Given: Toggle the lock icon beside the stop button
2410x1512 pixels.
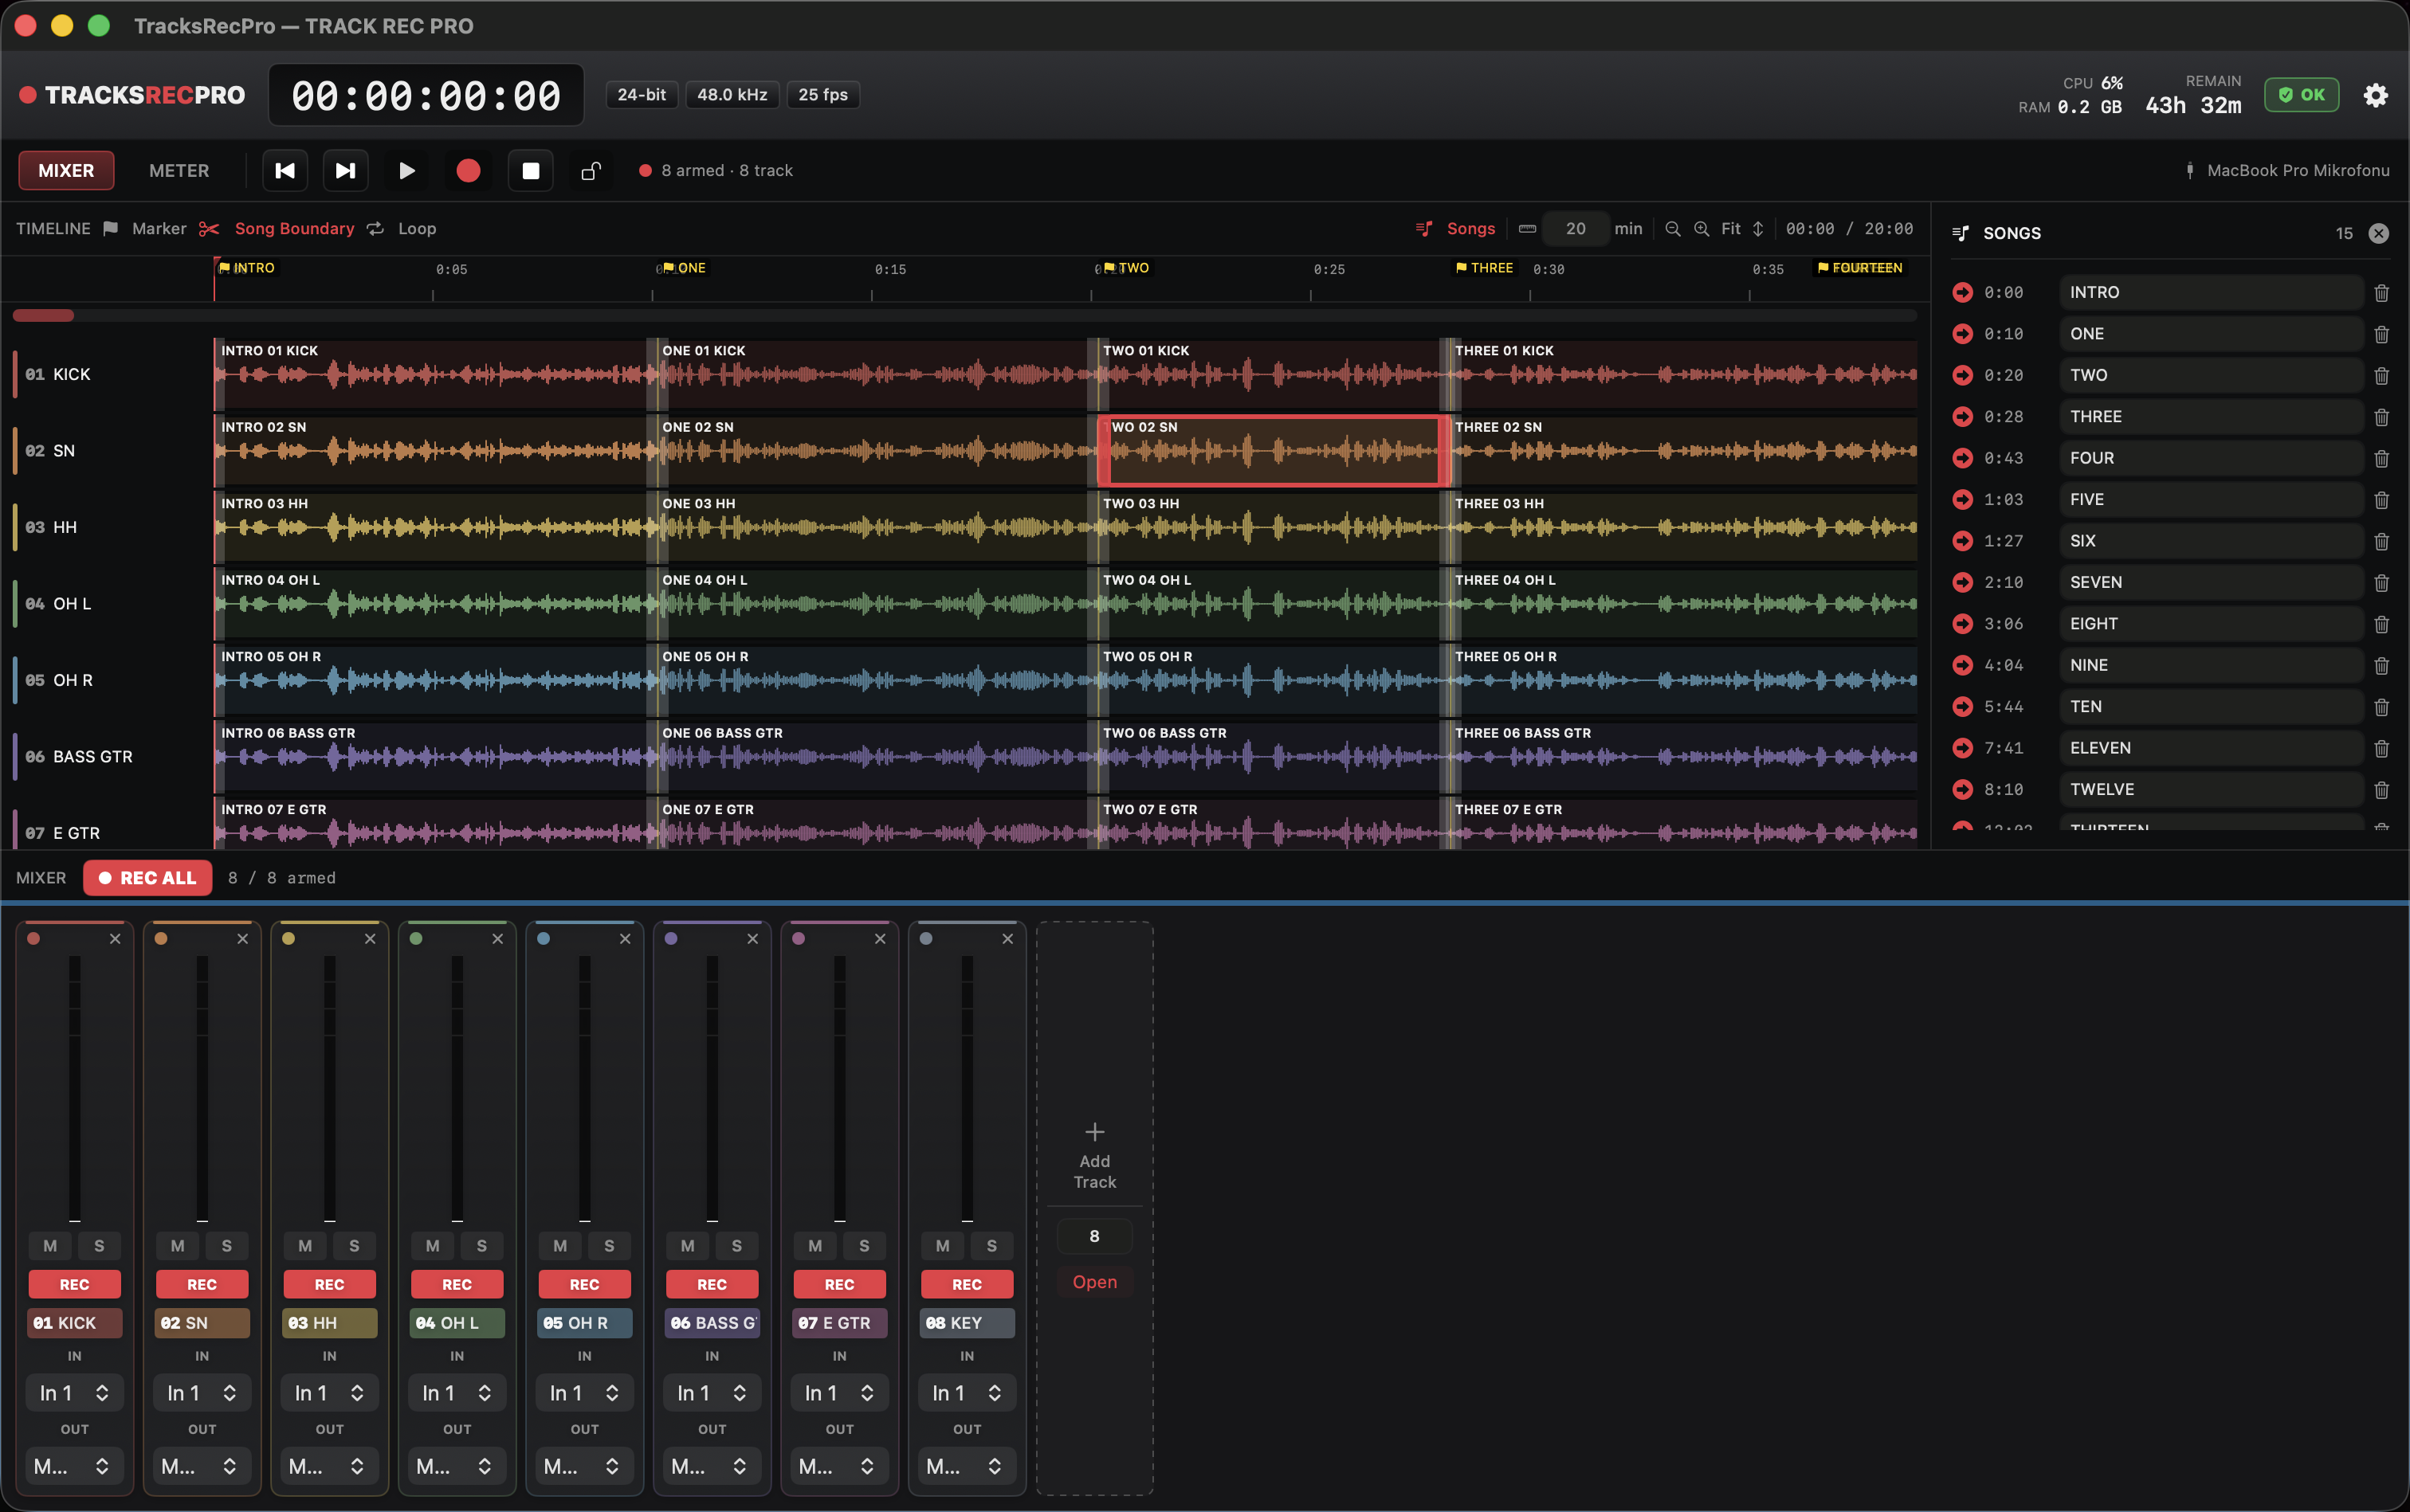Looking at the screenshot, I should pyautogui.click(x=591, y=171).
